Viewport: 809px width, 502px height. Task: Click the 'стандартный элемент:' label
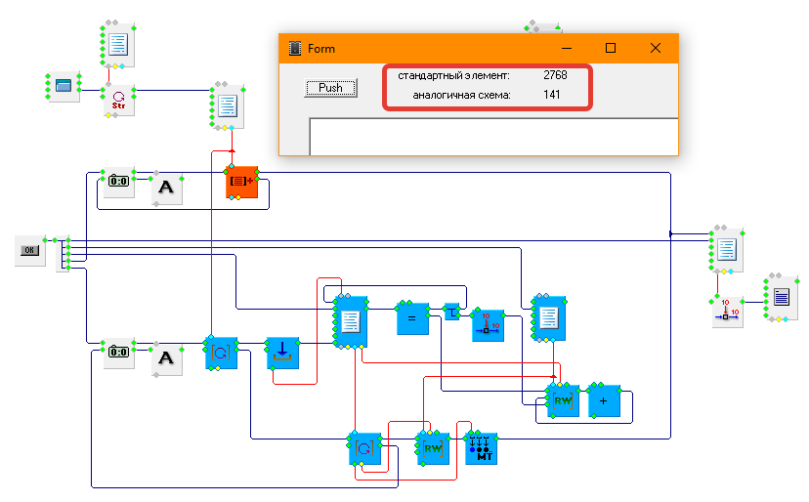pyautogui.click(x=453, y=75)
